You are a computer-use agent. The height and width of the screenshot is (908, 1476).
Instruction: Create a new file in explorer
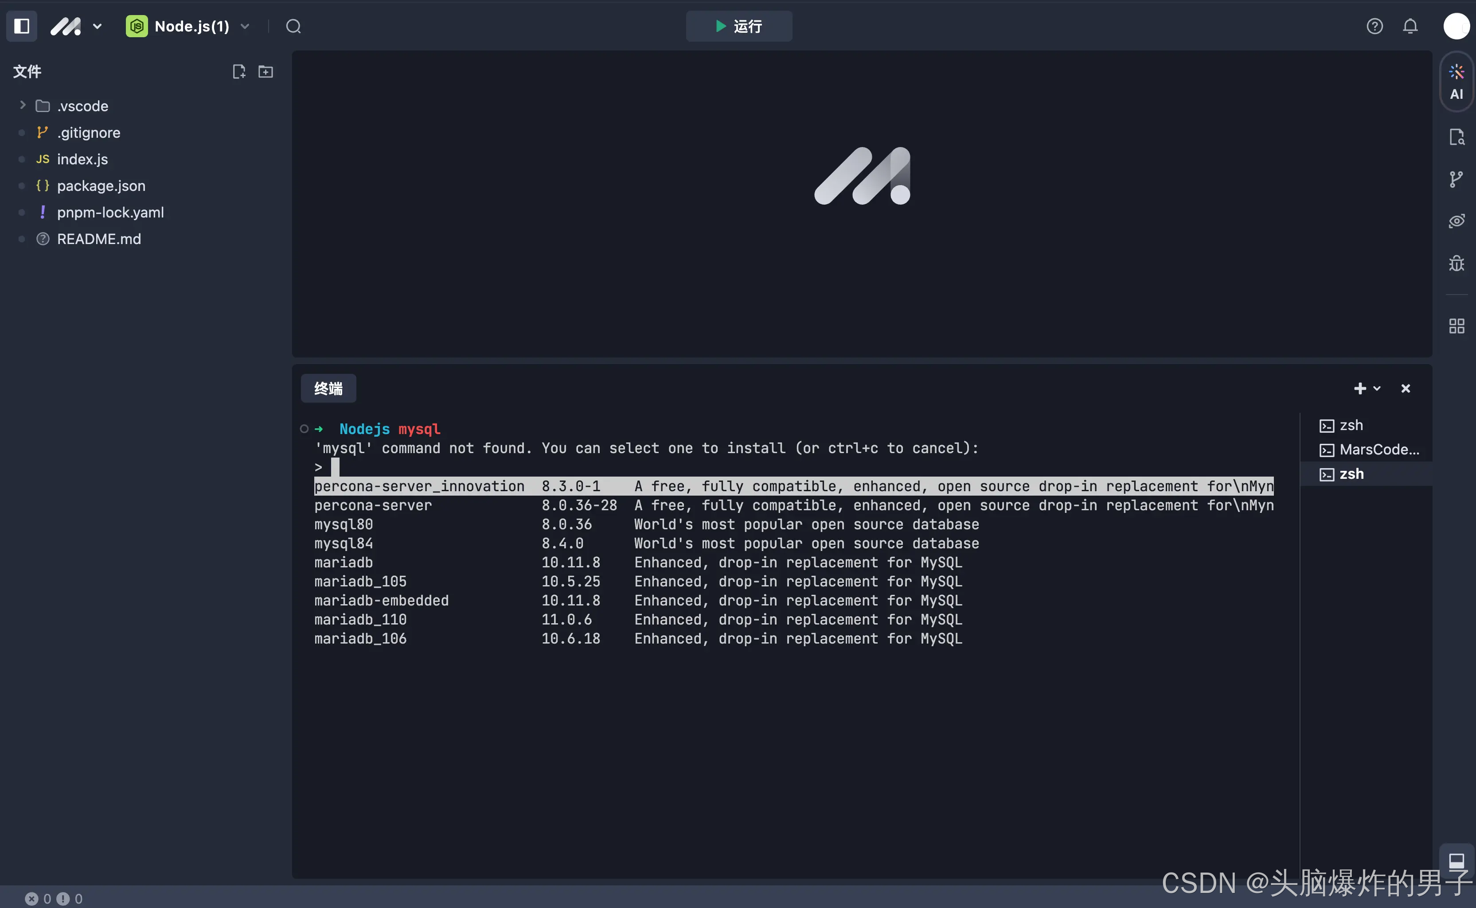pos(238,71)
